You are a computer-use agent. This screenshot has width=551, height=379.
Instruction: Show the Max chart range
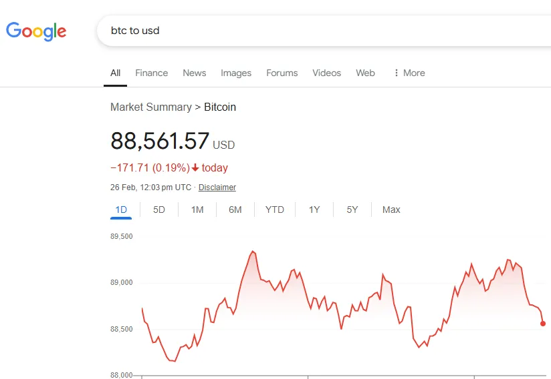[x=391, y=210]
